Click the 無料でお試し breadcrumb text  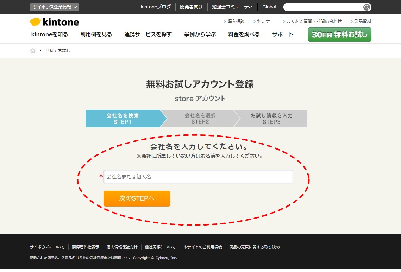pos(58,51)
